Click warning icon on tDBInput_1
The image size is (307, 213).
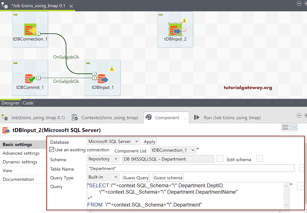click(112, 69)
